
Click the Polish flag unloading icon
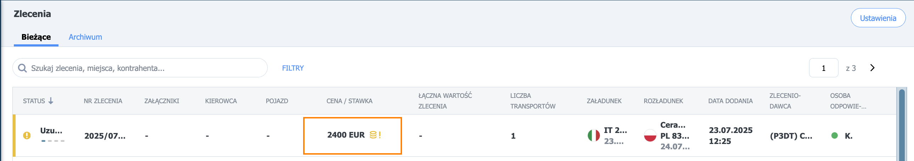650,135
